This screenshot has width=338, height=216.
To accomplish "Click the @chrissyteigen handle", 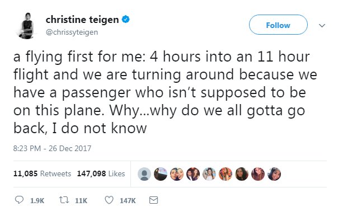I will click(x=72, y=32).
